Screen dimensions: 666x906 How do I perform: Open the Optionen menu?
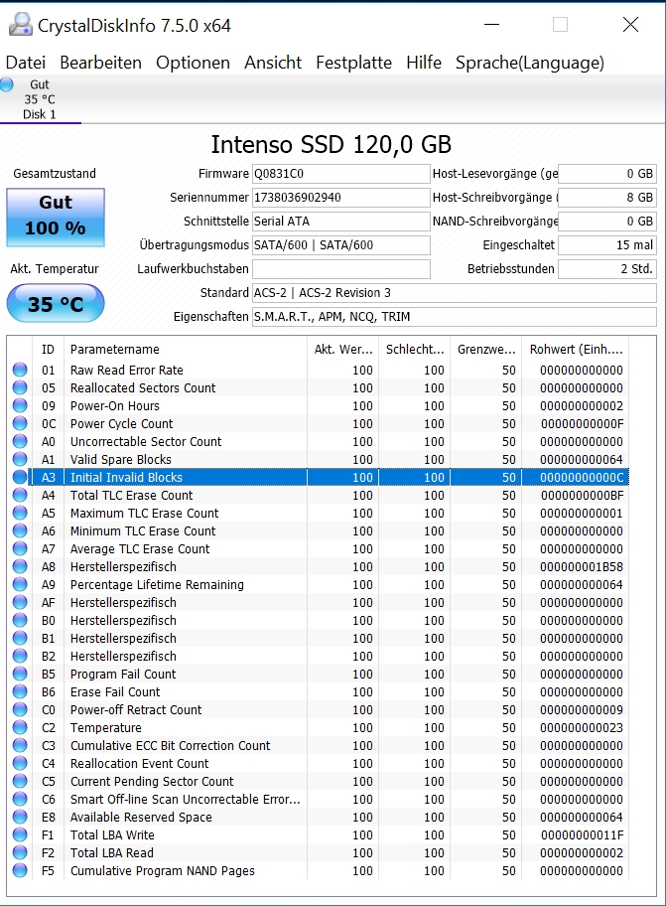[193, 63]
